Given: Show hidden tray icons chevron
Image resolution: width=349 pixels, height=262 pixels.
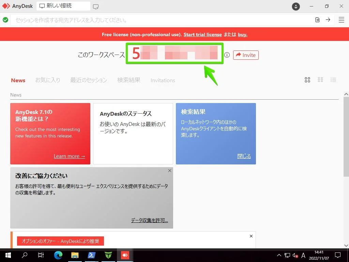Looking at the screenshot, I should (x=279, y=255).
